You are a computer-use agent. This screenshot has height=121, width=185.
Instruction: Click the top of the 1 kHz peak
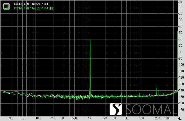pyautogui.click(x=90, y=40)
